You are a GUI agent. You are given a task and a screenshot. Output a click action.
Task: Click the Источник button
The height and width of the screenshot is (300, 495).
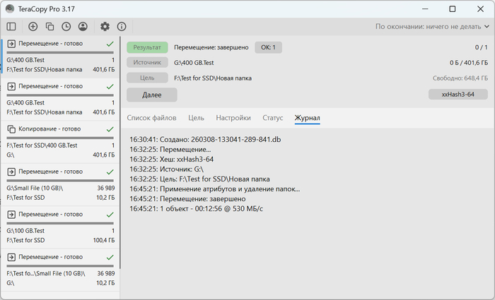(x=147, y=63)
